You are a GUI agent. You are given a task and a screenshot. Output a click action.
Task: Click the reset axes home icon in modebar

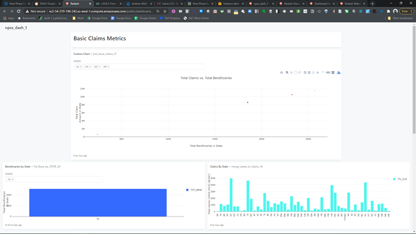pos(318,72)
